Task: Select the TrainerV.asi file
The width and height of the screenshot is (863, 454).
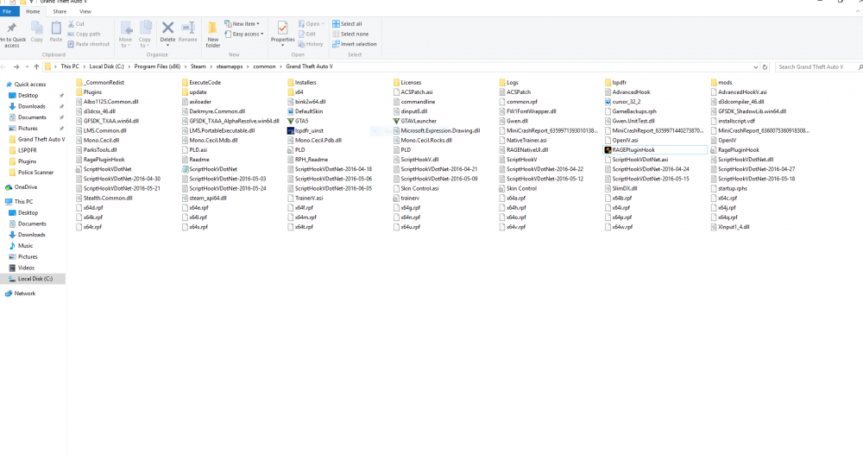Action: click(x=305, y=199)
